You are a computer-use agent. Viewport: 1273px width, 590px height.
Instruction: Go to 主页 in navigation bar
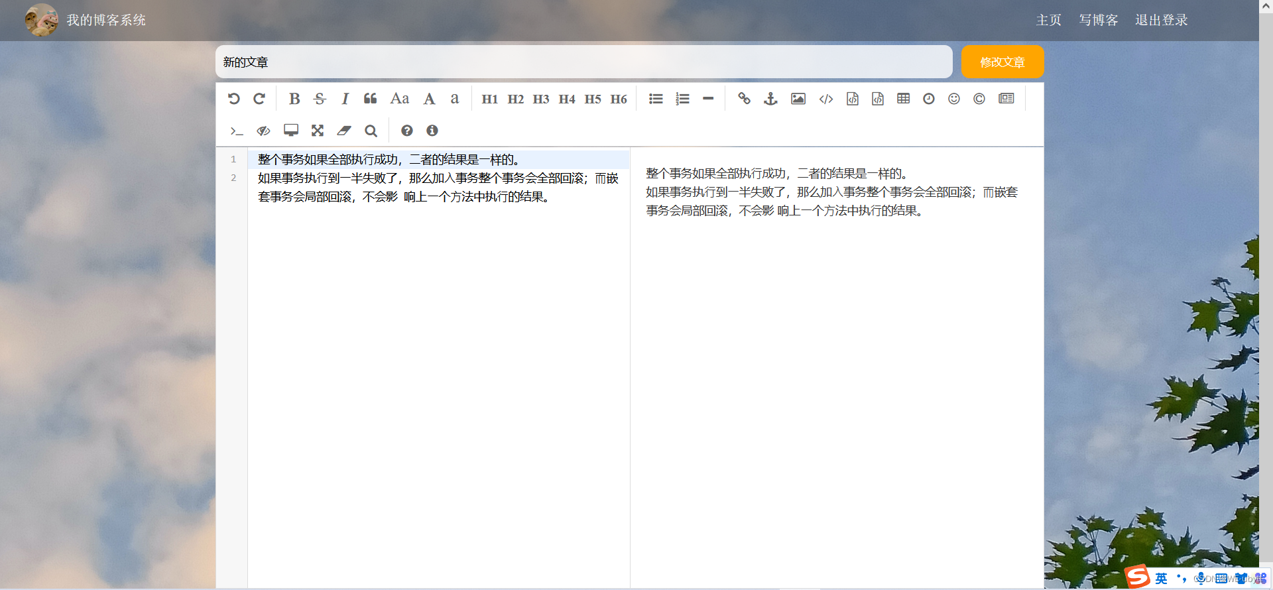[1049, 20]
